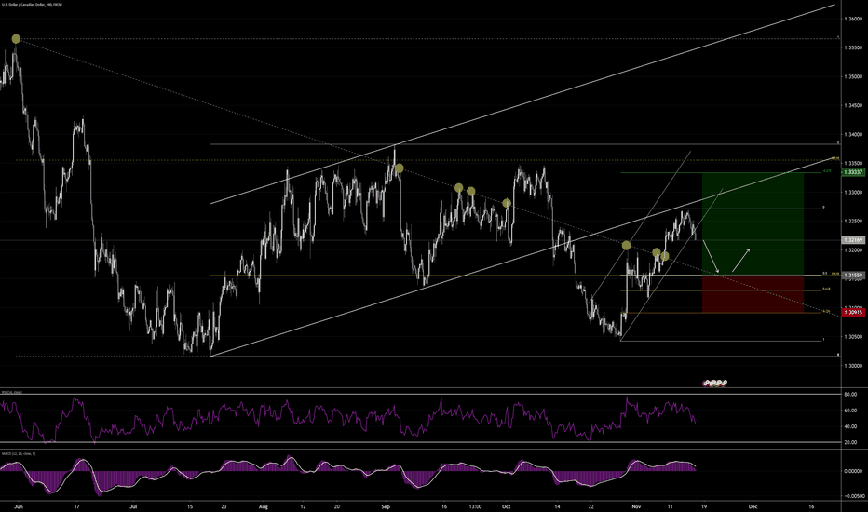
Task: Click the 1.31559 entry price label
Action: tap(852, 275)
